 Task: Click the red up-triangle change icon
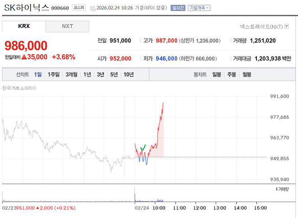24,57
